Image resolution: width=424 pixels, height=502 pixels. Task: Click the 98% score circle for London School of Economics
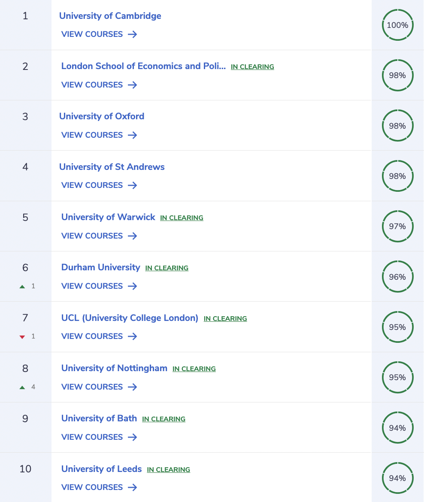[398, 75]
